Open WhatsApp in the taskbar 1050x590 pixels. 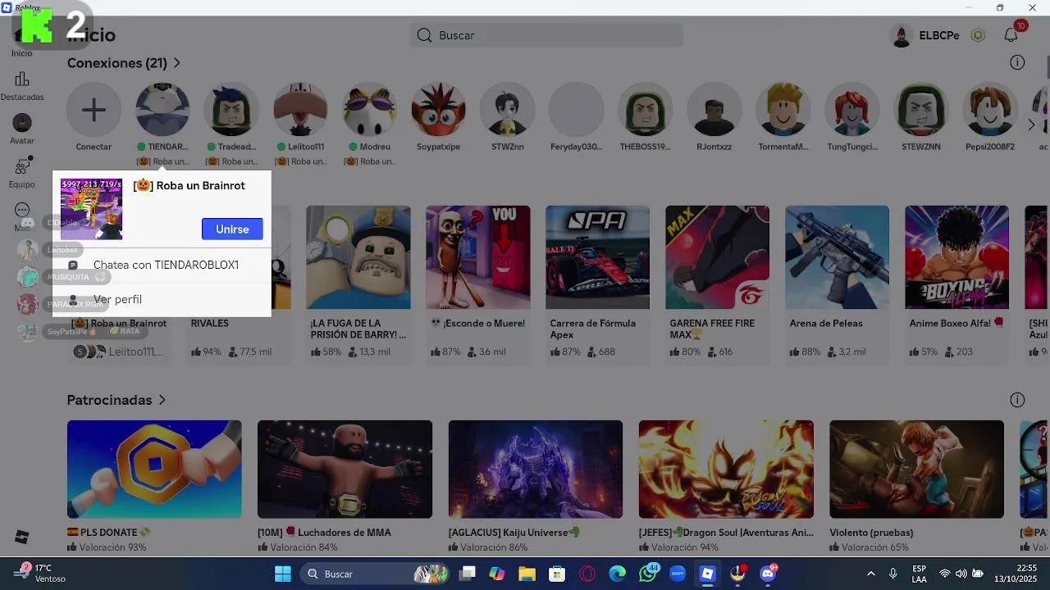coord(648,574)
